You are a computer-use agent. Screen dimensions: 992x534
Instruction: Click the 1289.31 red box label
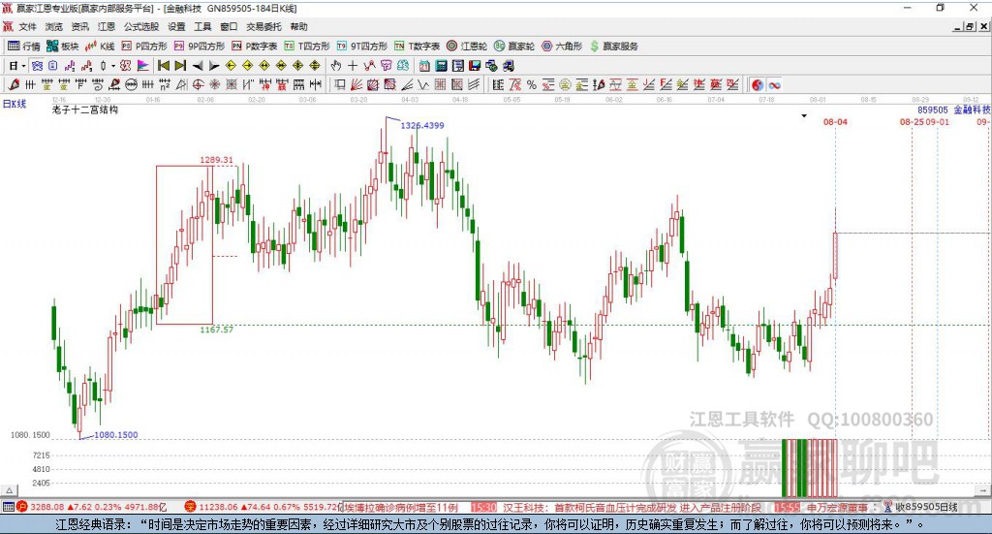coord(216,160)
